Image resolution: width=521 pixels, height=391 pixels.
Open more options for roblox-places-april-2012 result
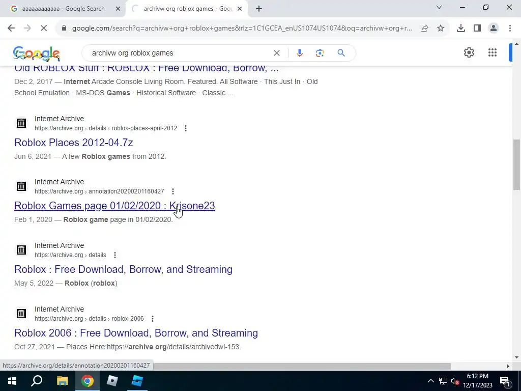point(186,128)
